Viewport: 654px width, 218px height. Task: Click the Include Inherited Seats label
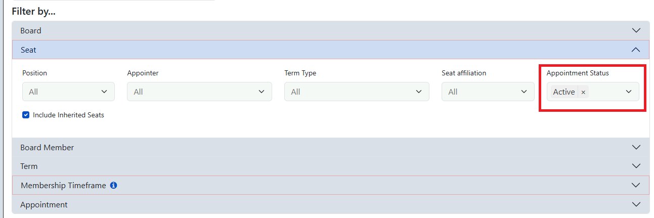pyautogui.click(x=68, y=115)
